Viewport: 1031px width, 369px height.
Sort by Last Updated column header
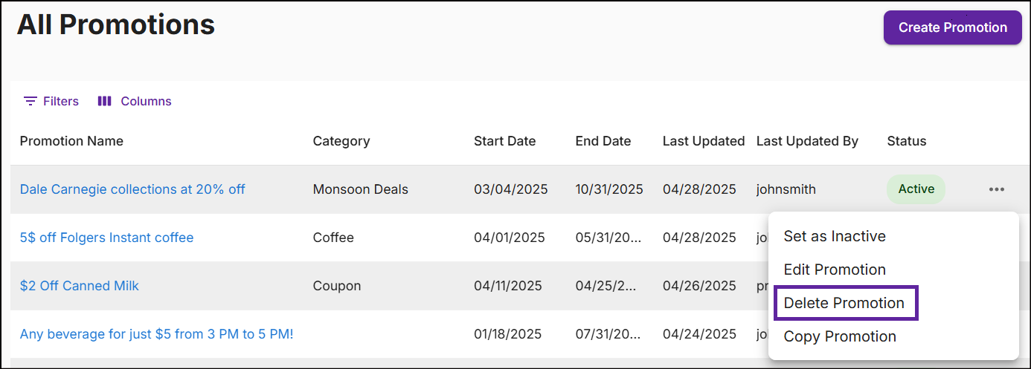tap(704, 141)
